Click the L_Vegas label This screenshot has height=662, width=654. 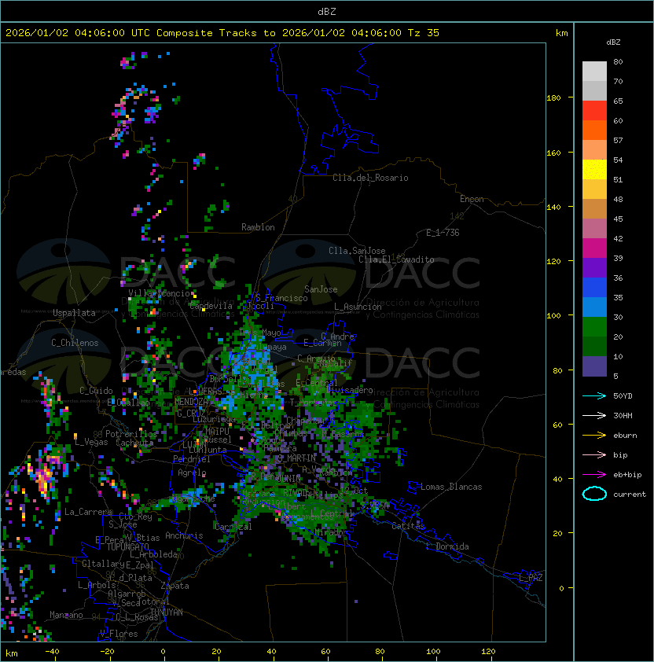pyautogui.click(x=91, y=442)
